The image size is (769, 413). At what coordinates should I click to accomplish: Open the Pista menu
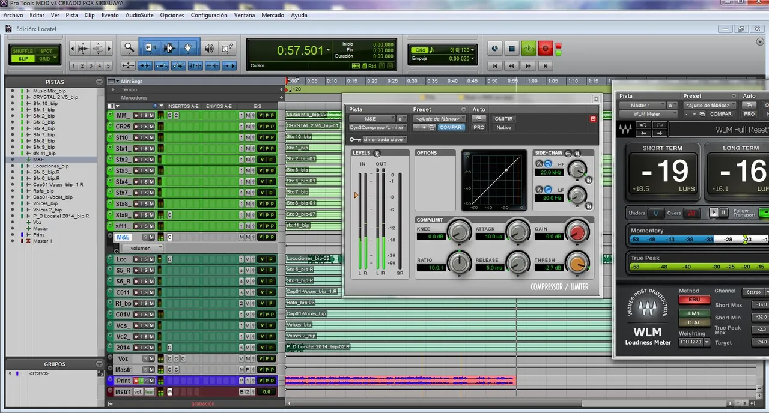(71, 15)
